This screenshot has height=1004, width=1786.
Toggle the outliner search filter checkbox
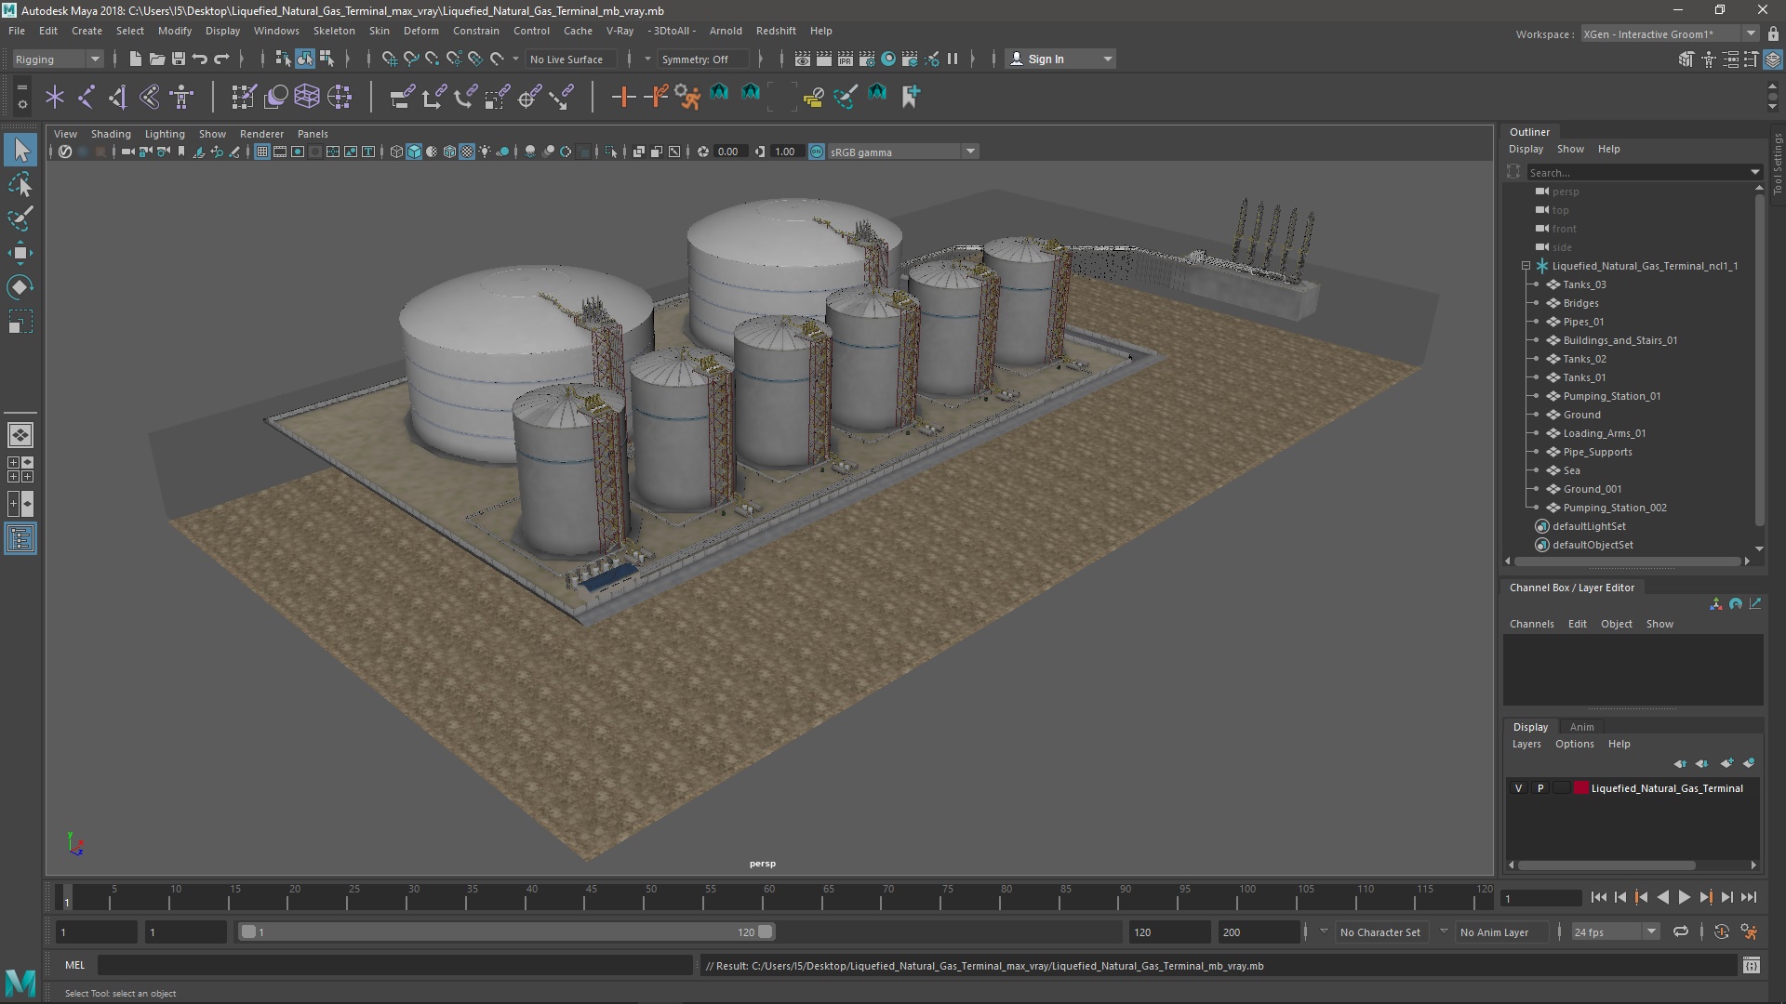1513,172
